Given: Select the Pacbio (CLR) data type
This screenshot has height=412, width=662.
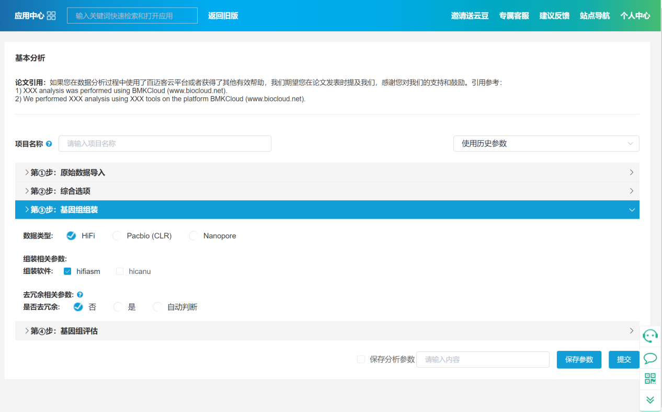Looking at the screenshot, I should pos(118,236).
